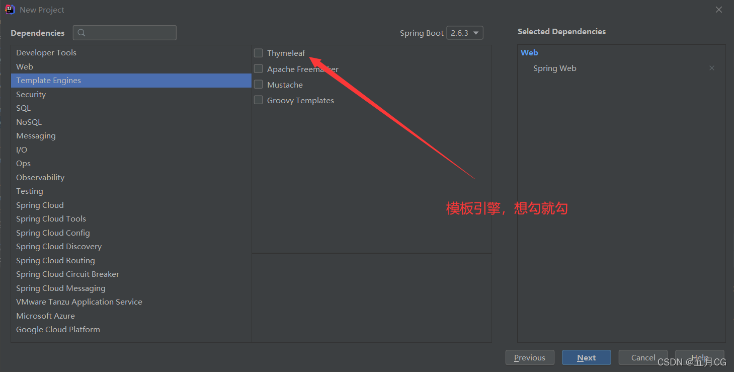
Task: Tick the Apache Freemarker checkbox
Action: 259,68
